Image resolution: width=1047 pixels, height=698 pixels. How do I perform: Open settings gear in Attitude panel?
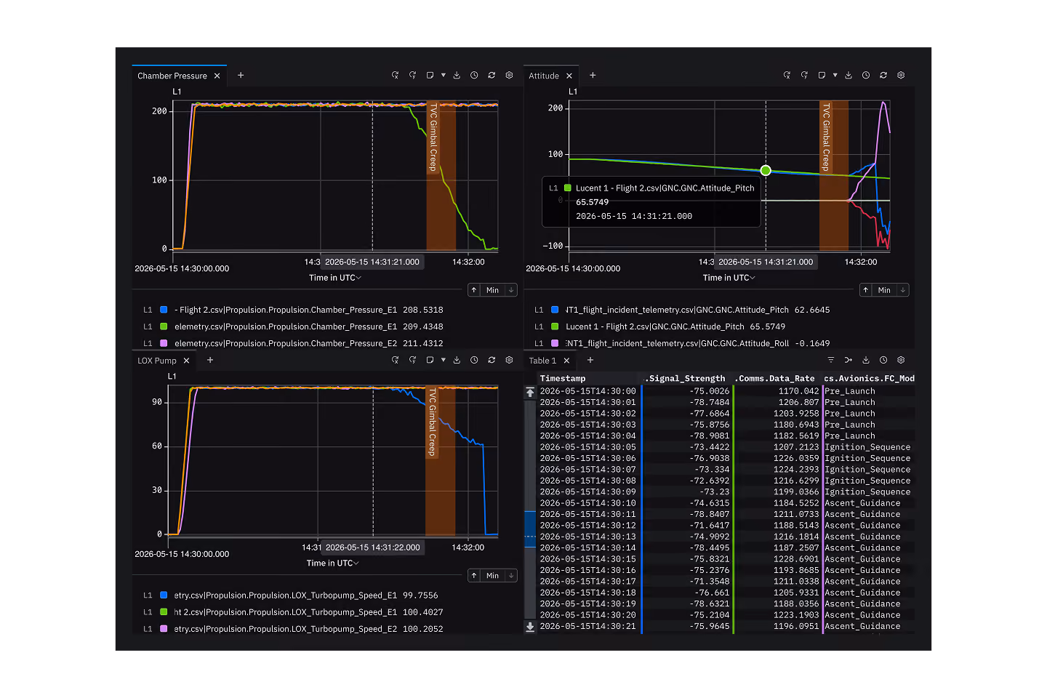[x=901, y=75]
